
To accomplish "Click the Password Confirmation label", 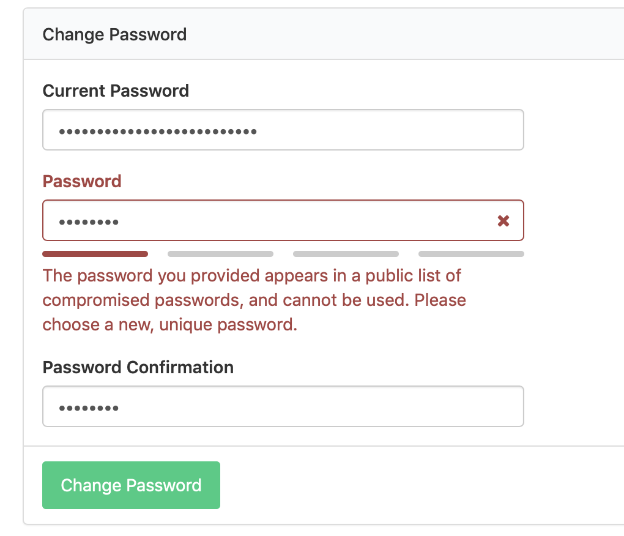I will click(138, 367).
